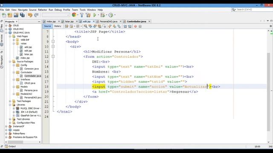Open the Run Project dropdown arrow
This screenshot has width=273, height=153.
[98, 15]
